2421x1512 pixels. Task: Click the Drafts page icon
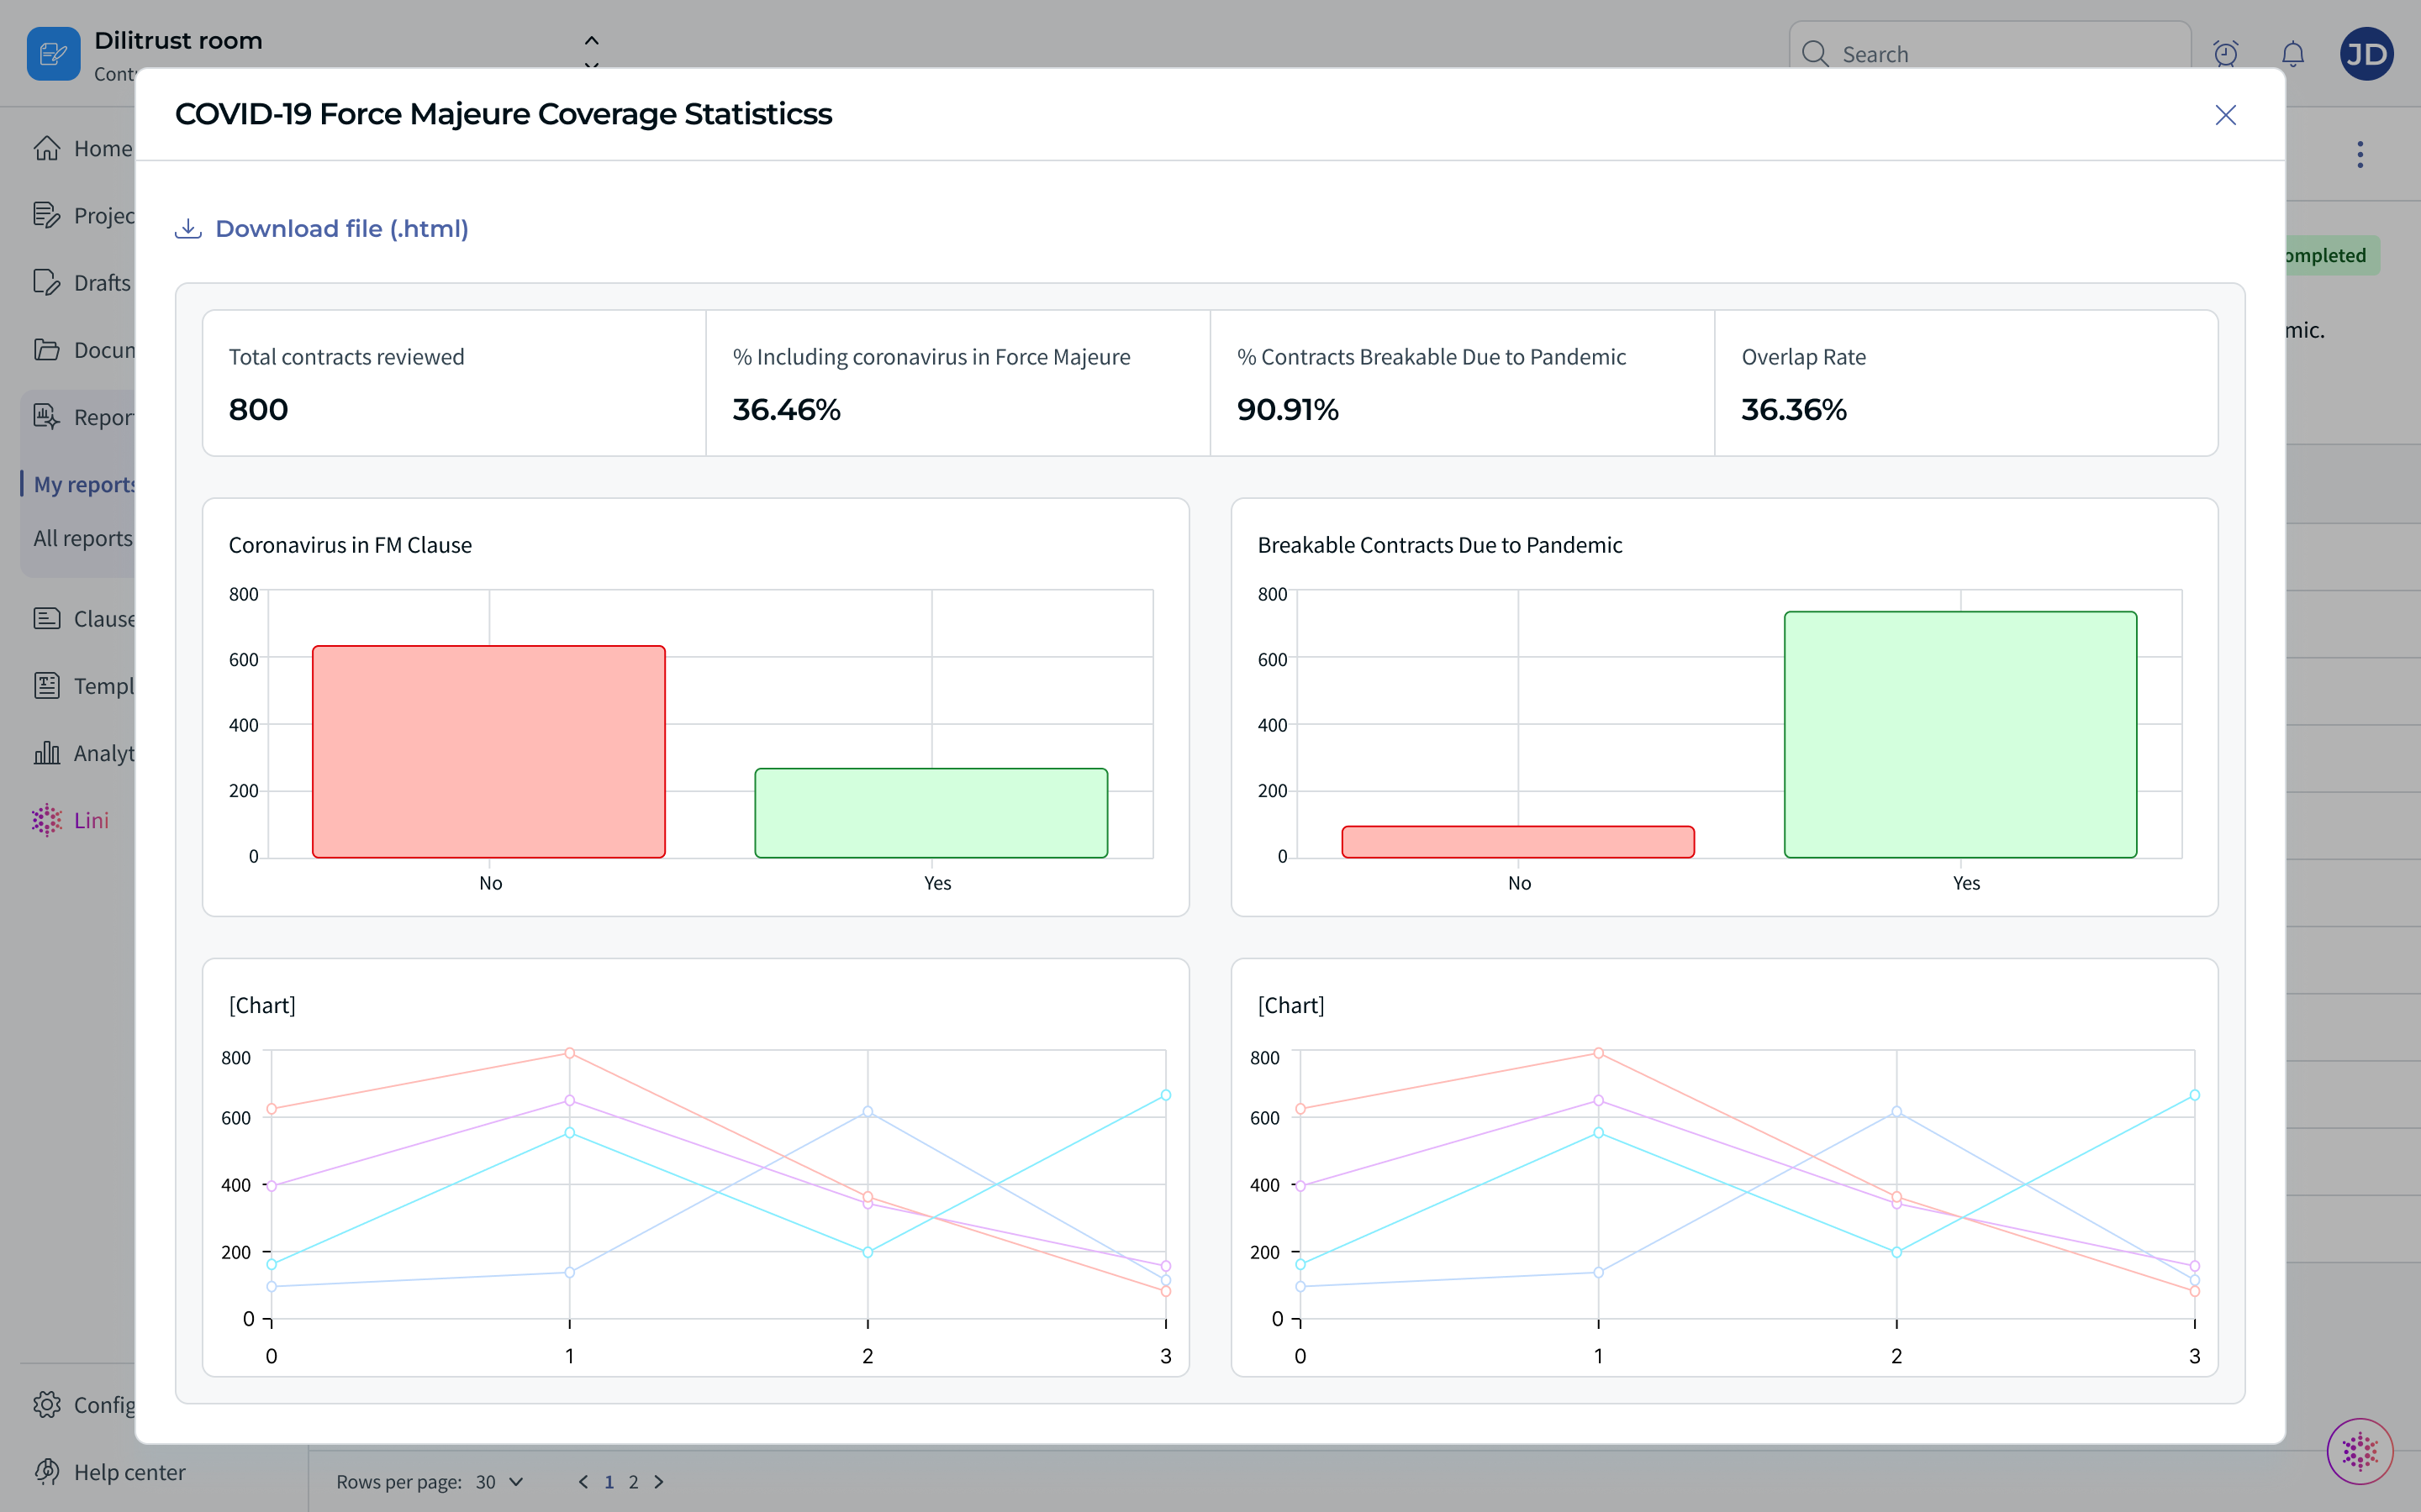[47, 282]
